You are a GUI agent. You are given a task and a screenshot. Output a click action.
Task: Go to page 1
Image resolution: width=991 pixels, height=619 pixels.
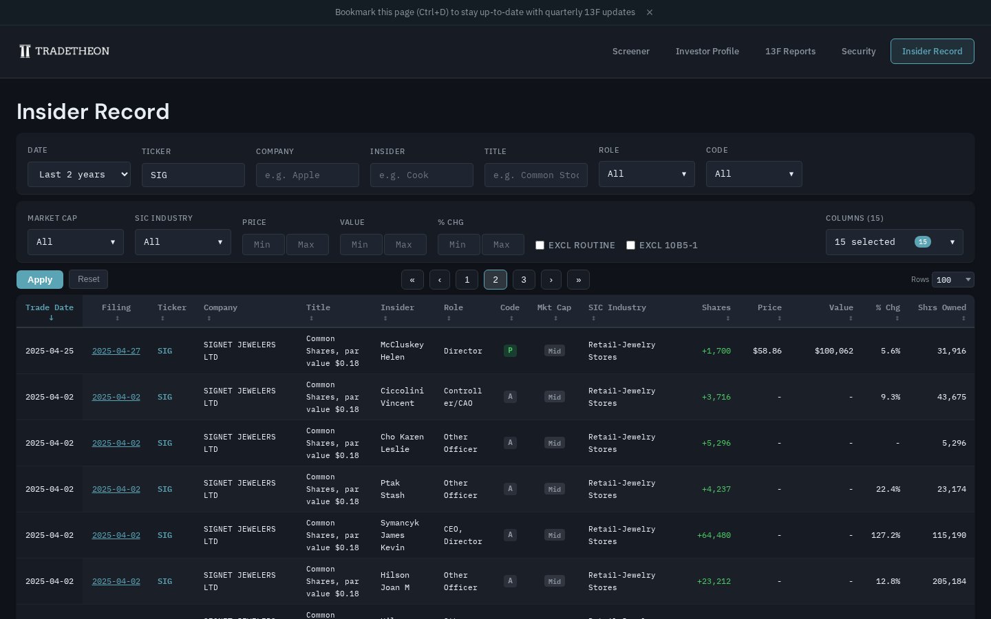tap(467, 280)
